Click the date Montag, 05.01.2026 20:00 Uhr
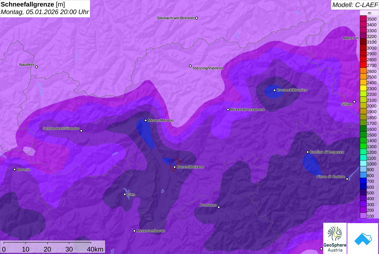 coord(45,12)
